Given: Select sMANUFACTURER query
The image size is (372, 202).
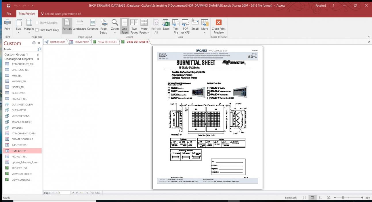Looking at the screenshot, I should pyautogui.click(x=22, y=122).
